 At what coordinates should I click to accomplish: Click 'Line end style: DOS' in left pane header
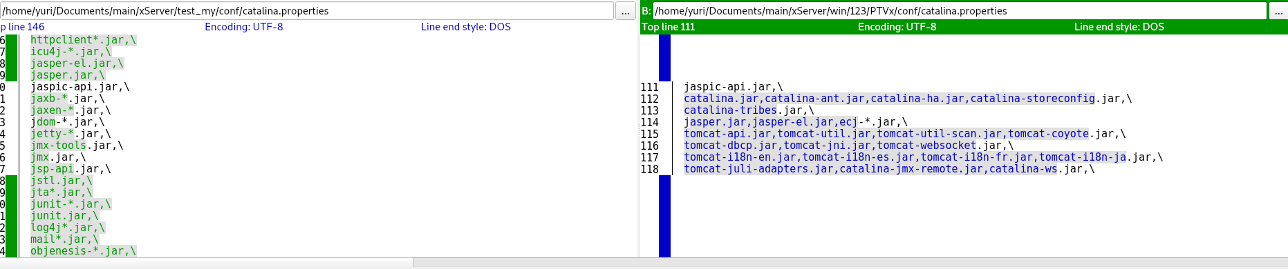466,27
